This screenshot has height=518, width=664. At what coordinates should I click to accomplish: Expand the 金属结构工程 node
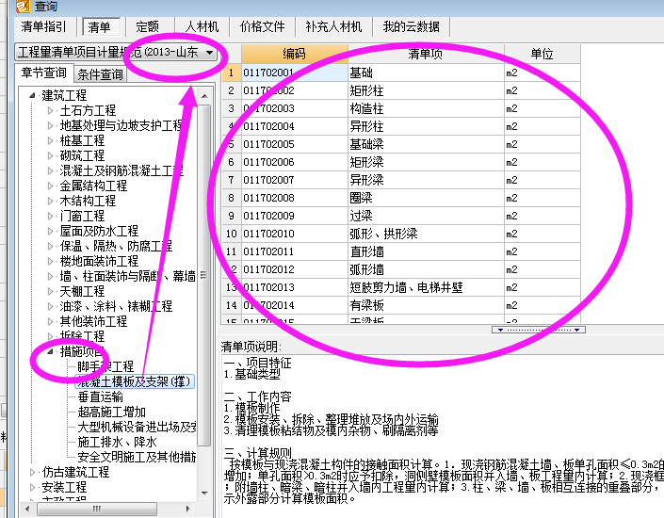pyautogui.click(x=51, y=186)
